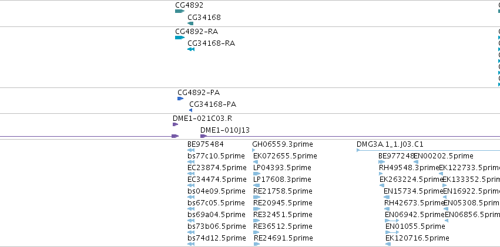Click the EK120716.5prime label text
This screenshot has width=500, height=247.
417,238
